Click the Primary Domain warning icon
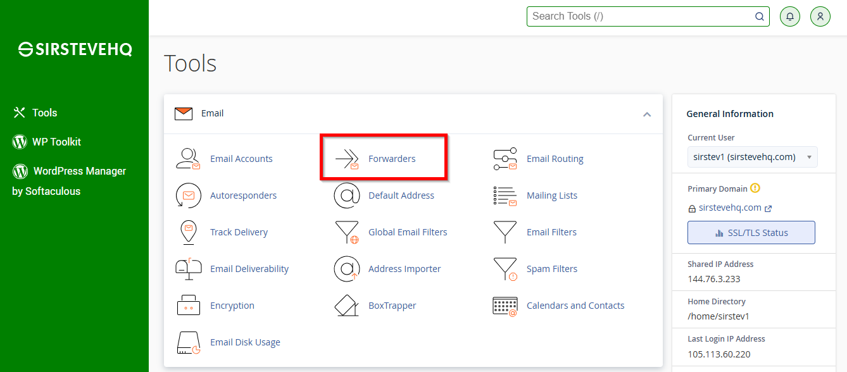Viewport: 847px width, 372px height. pos(755,189)
